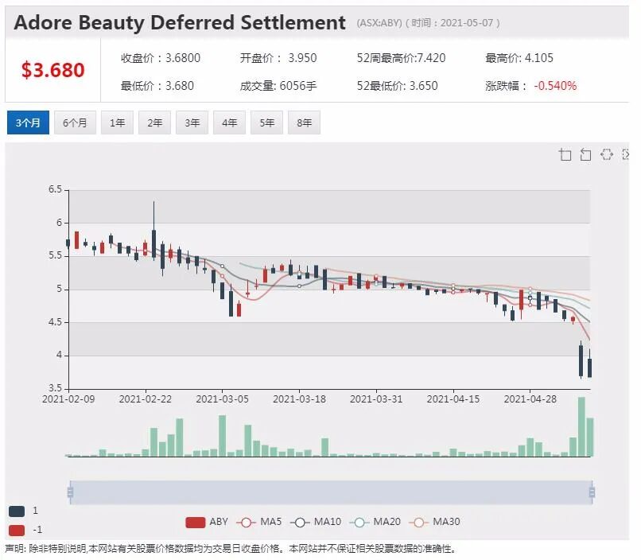
Task: Click the 2021-03-05 x-axis date label
Action: (222, 399)
